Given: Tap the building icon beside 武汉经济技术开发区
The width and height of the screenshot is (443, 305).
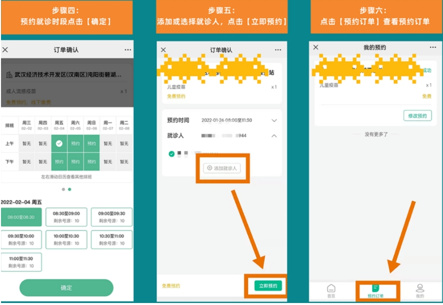Looking at the screenshot, I should 9,75.
